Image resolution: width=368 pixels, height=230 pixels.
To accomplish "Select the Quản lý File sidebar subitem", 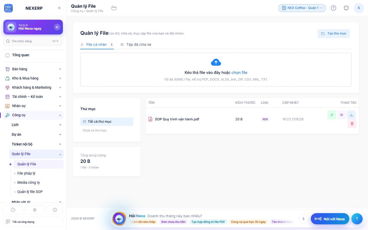I will coord(38,164).
